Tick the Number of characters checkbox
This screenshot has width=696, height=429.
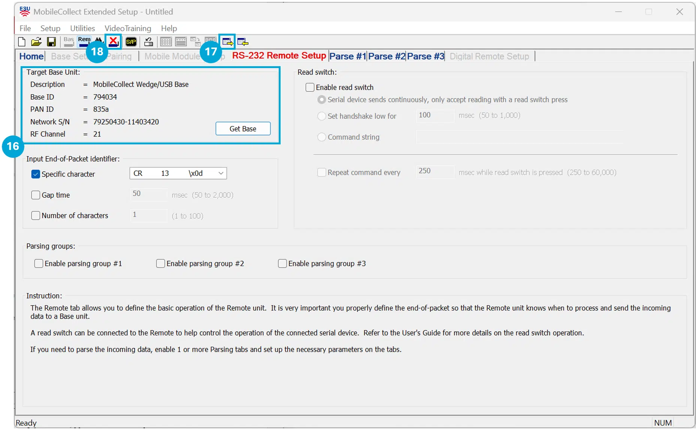(x=36, y=216)
